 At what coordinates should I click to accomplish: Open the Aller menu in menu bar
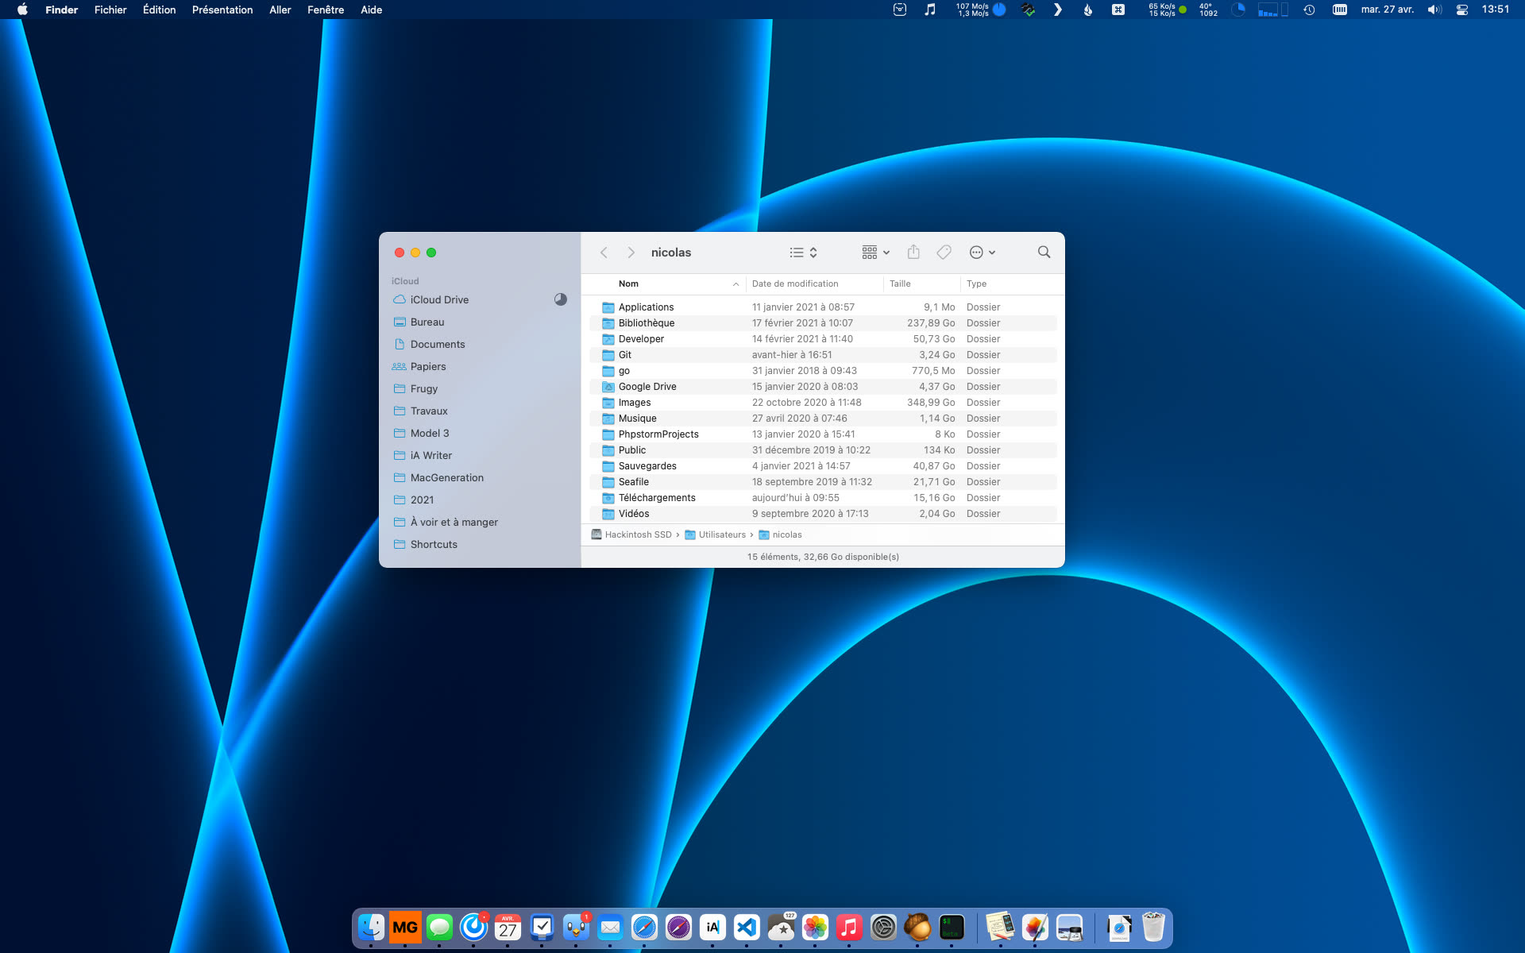280,10
